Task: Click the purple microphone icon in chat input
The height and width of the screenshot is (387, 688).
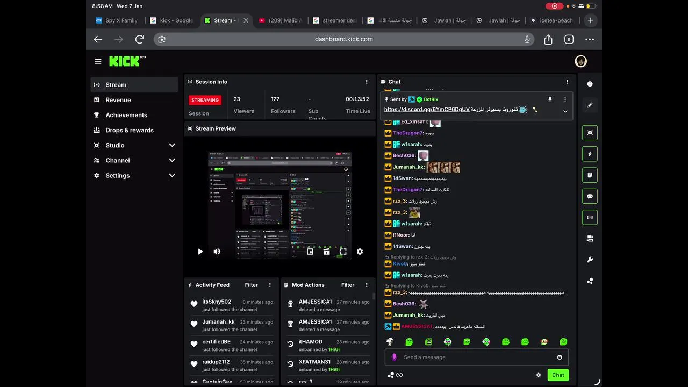Action: [x=394, y=357]
